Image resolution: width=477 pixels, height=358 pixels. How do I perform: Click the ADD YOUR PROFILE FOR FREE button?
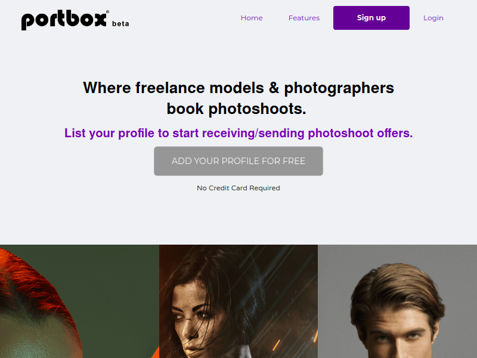[238, 161]
